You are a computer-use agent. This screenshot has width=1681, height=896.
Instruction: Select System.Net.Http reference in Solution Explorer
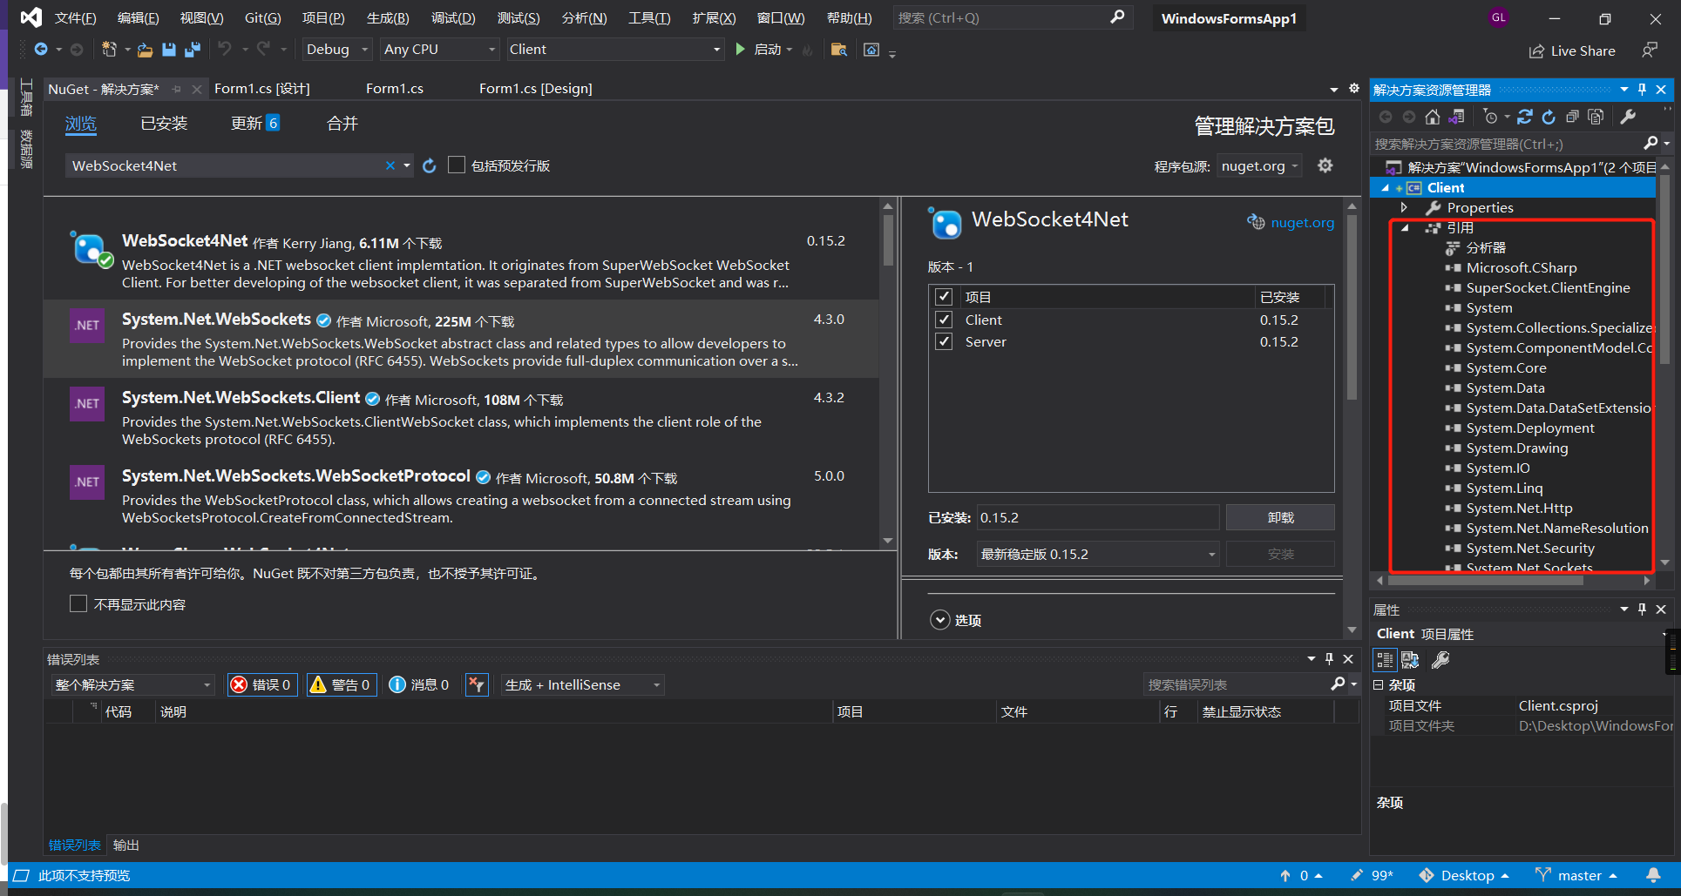click(1519, 509)
